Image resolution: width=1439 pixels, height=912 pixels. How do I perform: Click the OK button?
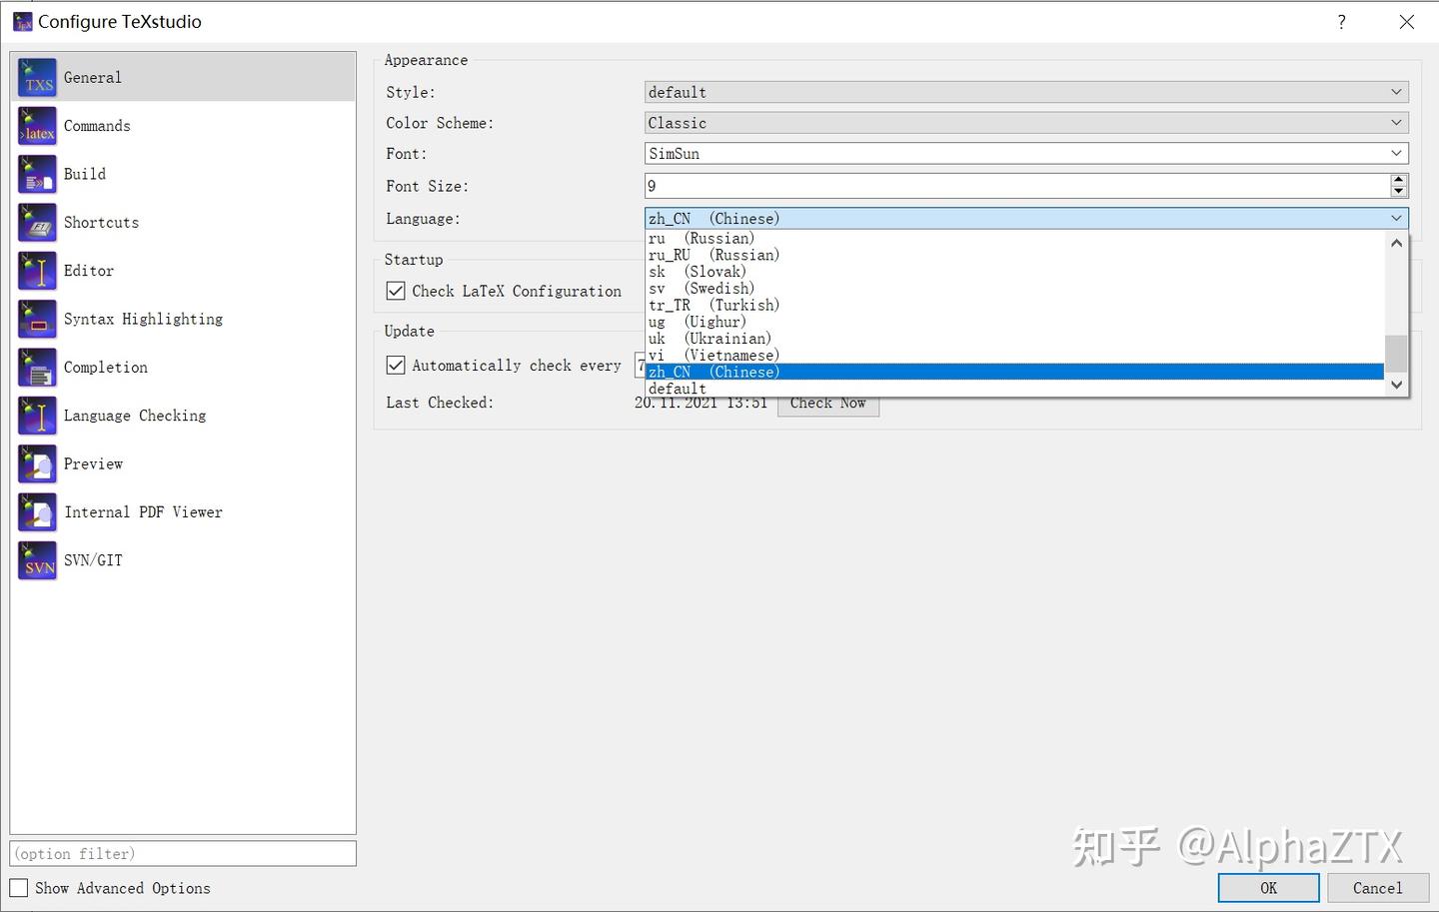[1268, 888]
